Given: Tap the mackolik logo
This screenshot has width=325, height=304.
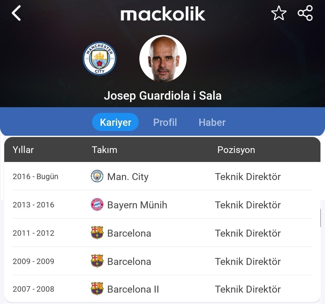Looking at the screenshot, I should pyautogui.click(x=163, y=14).
